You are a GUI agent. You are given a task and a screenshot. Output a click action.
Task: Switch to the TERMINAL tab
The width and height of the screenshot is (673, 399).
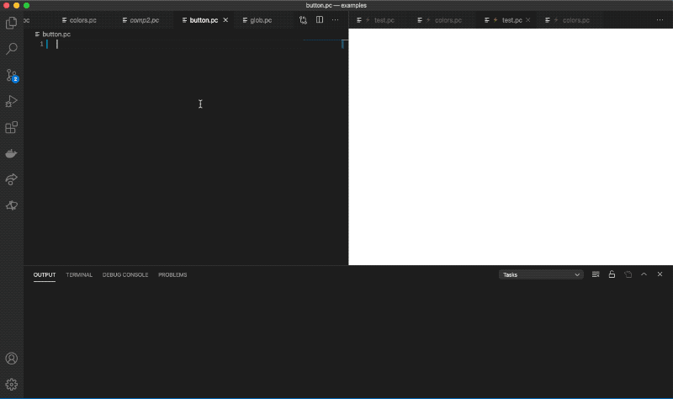tap(79, 275)
